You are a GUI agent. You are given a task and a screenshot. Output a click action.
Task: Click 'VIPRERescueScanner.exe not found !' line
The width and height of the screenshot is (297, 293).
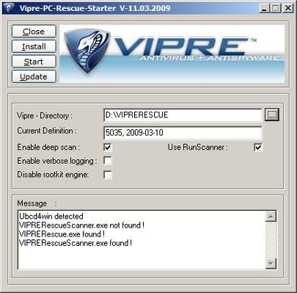[x=81, y=225]
